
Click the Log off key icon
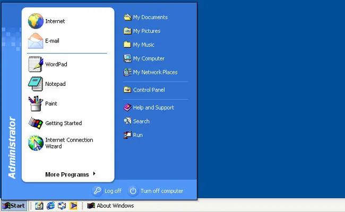tap(97, 191)
